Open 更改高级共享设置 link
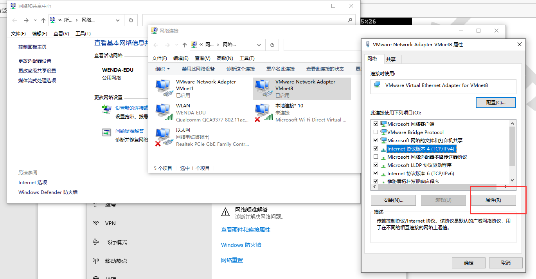Viewport: 536px width, 279px height. (x=37, y=71)
